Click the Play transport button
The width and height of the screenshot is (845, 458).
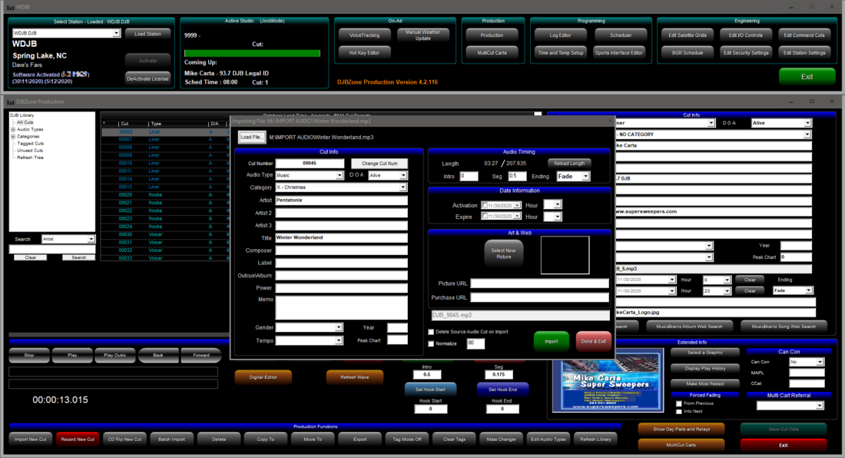pyautogui.click(x=72, y=355)
